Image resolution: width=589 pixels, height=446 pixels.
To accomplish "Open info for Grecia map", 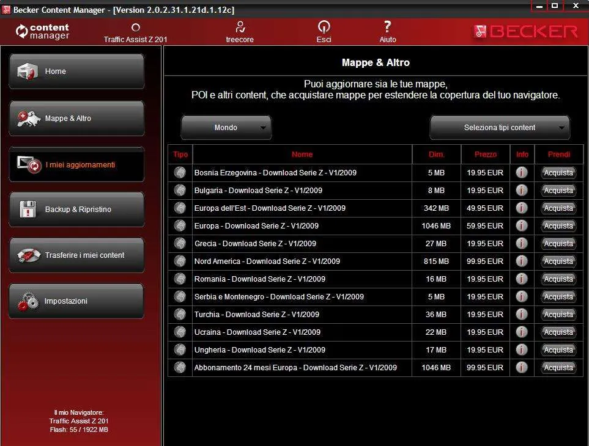I will (x=521, y=243).
